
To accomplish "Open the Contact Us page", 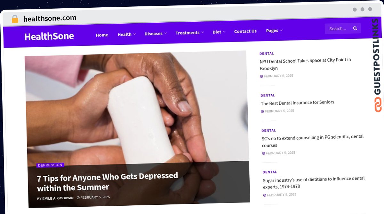I will pos(245,31).
